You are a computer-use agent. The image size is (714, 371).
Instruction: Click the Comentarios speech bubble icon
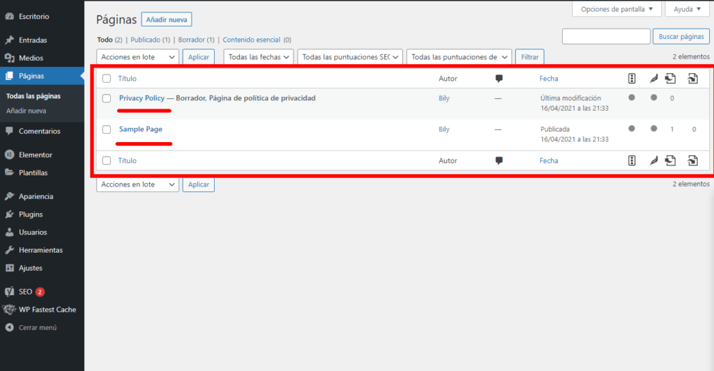tap(10, 131)
